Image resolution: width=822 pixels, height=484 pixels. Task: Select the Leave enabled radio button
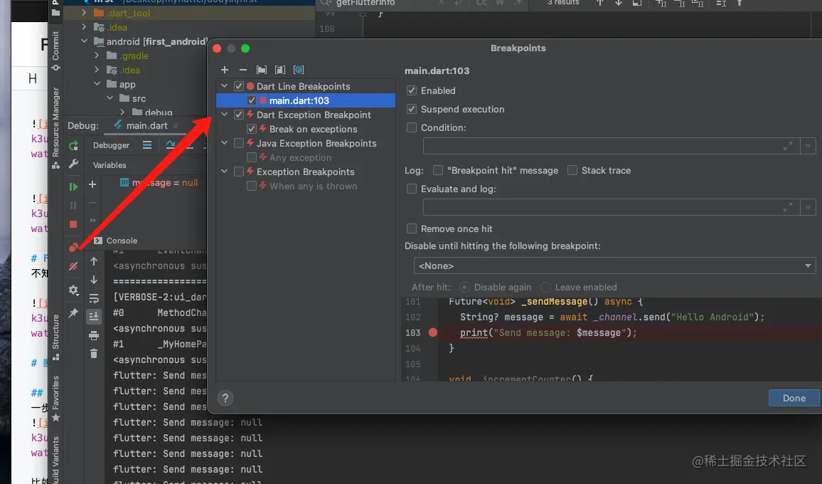pos(546,288)
